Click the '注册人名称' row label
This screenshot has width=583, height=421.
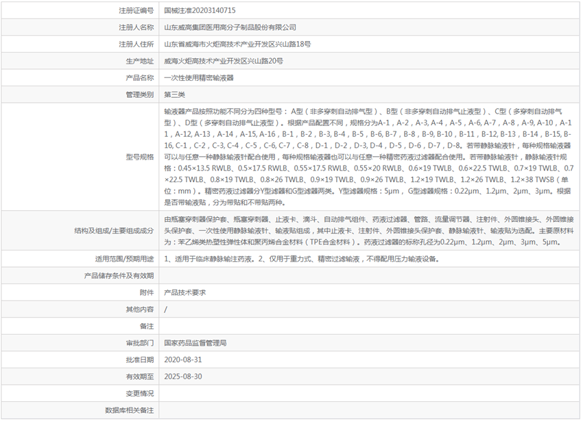(x=136, y=27)
